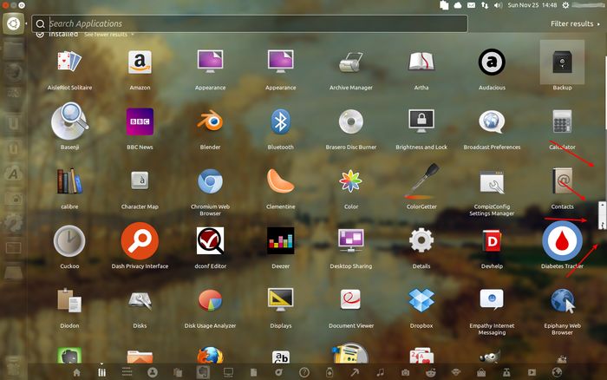Launch dconf Editor

(210, 241)
